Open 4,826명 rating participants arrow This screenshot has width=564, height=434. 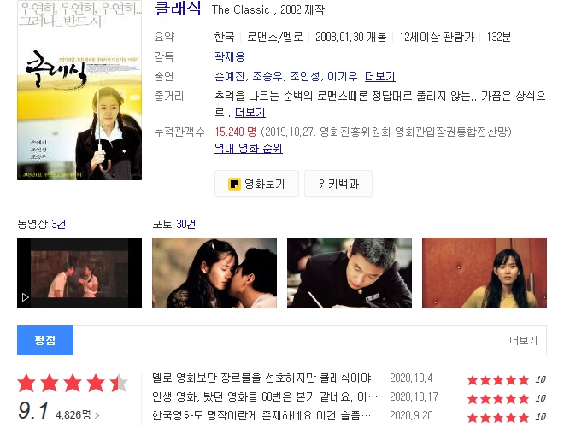(x=77, y=415)
